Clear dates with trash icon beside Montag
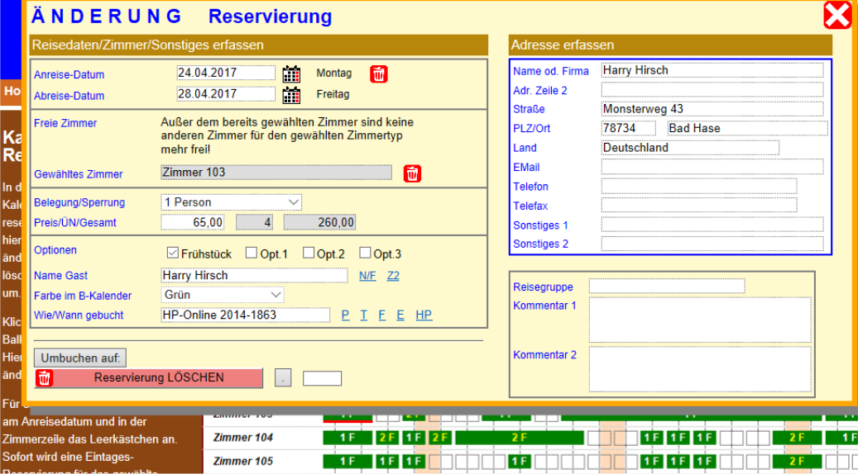 coord(379,73)
